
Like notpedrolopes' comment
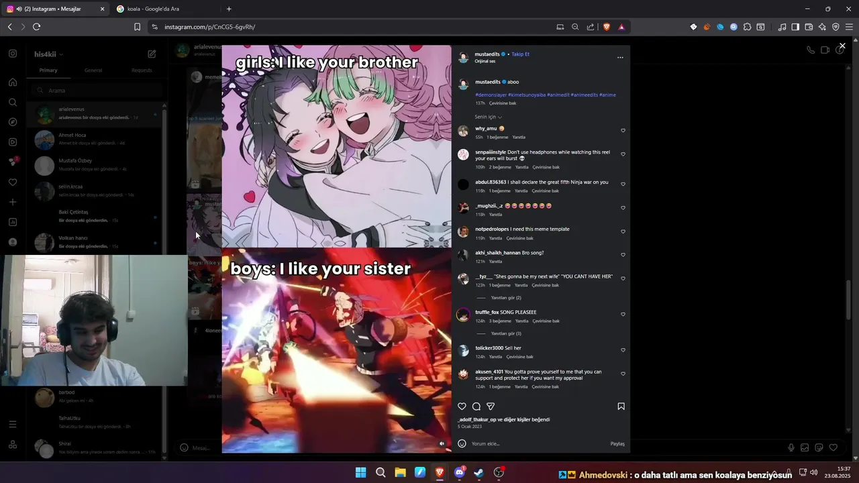click(x=623, y=231)
